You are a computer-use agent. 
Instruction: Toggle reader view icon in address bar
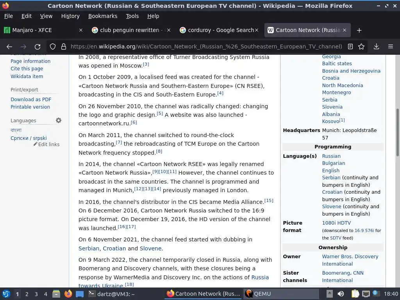350,46
